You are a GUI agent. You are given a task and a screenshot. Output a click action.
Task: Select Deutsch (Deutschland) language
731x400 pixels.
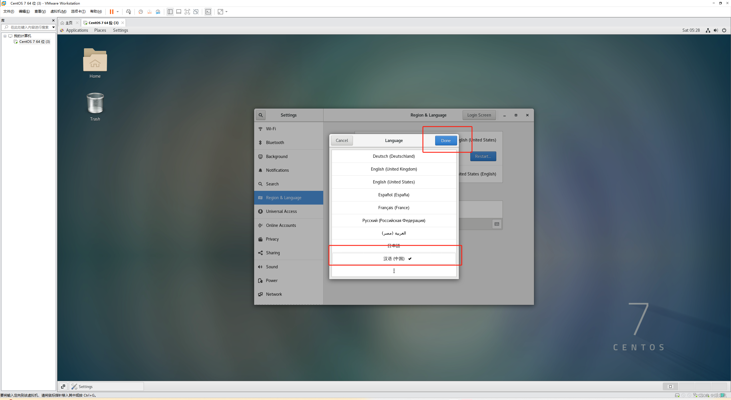coord(394,156)
